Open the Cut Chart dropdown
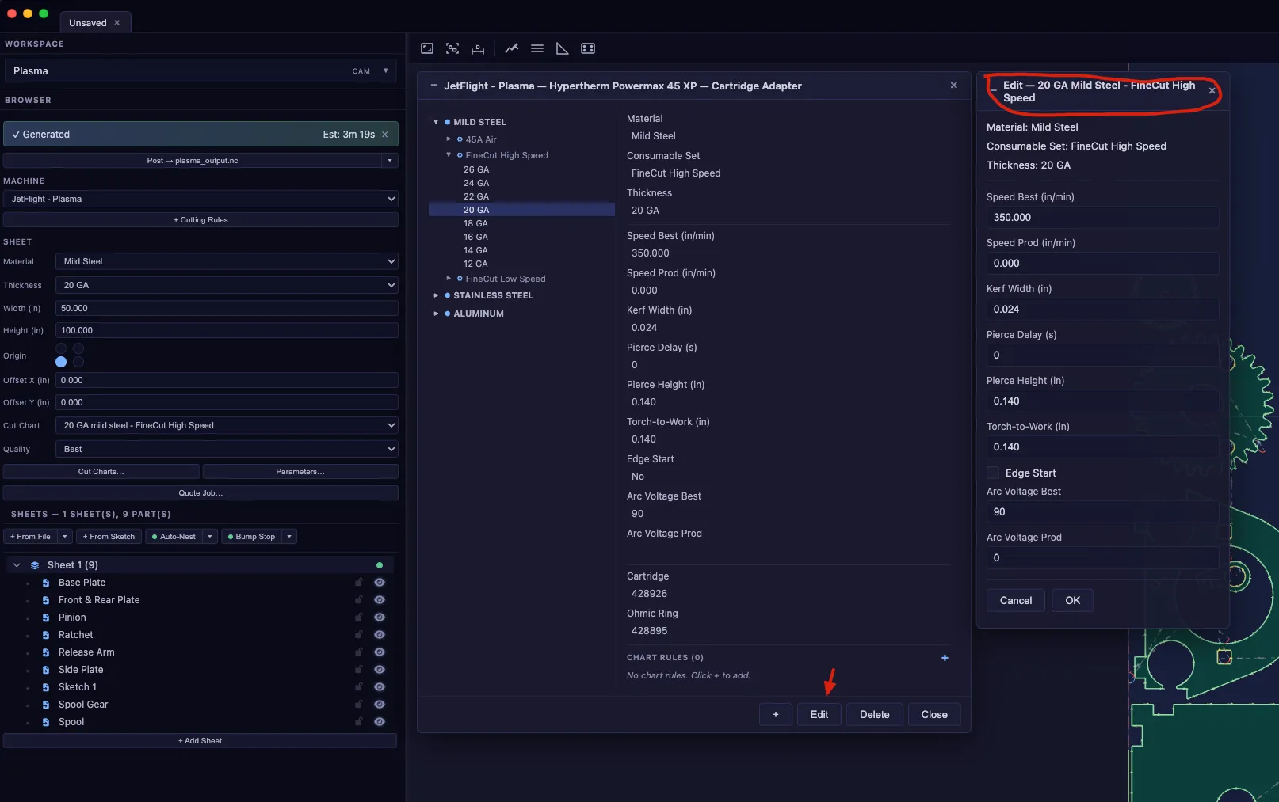 [x=227, y=425]
